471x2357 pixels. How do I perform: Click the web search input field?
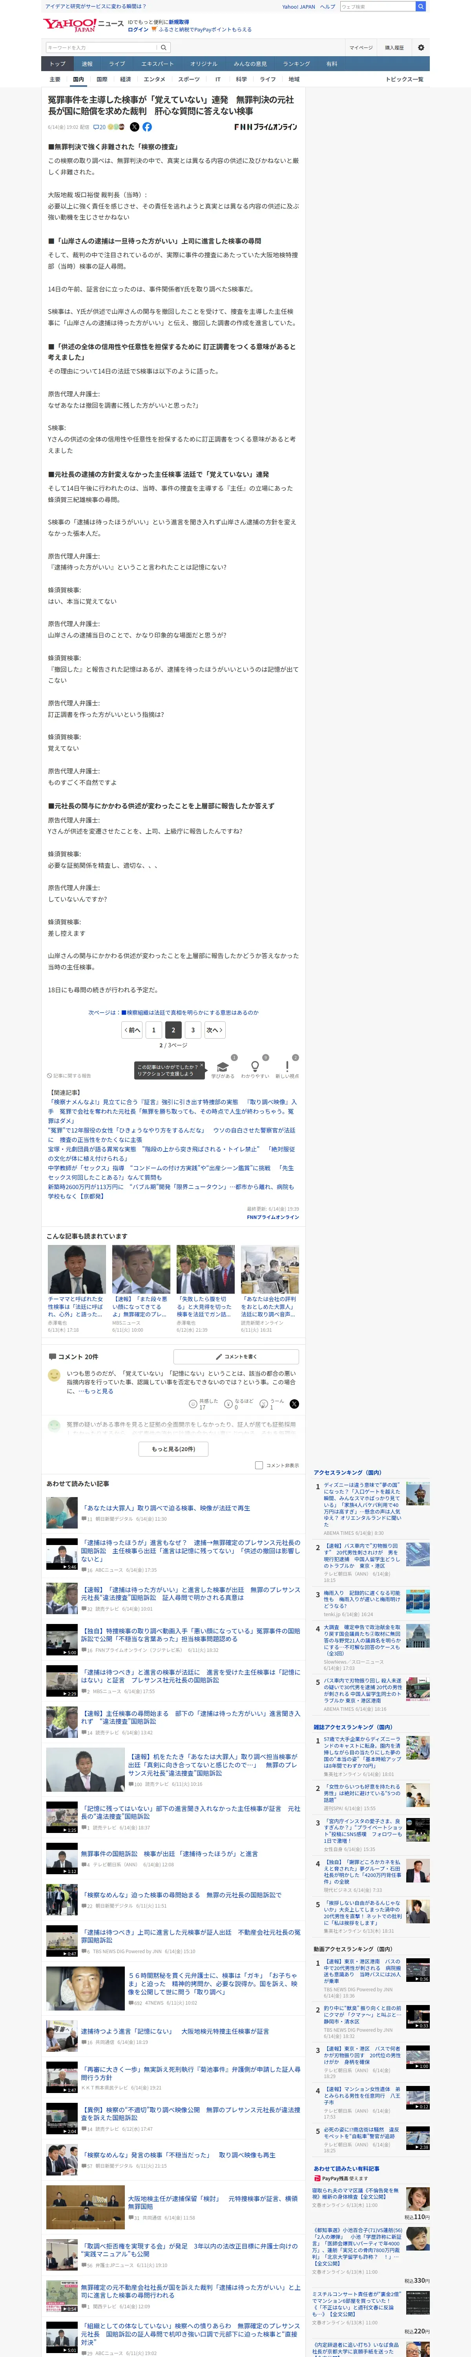click(x=378, y=6)
